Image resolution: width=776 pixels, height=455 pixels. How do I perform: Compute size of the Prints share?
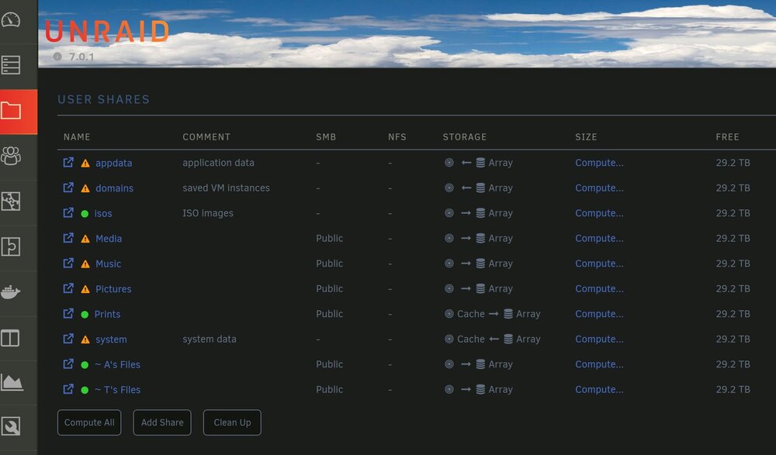coord(599,314)
